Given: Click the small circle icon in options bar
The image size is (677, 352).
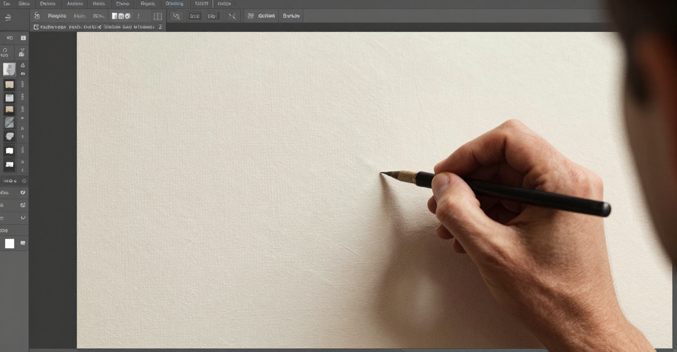Looking at the screenshot, I should pyautogui.click(x=128, y=16).
